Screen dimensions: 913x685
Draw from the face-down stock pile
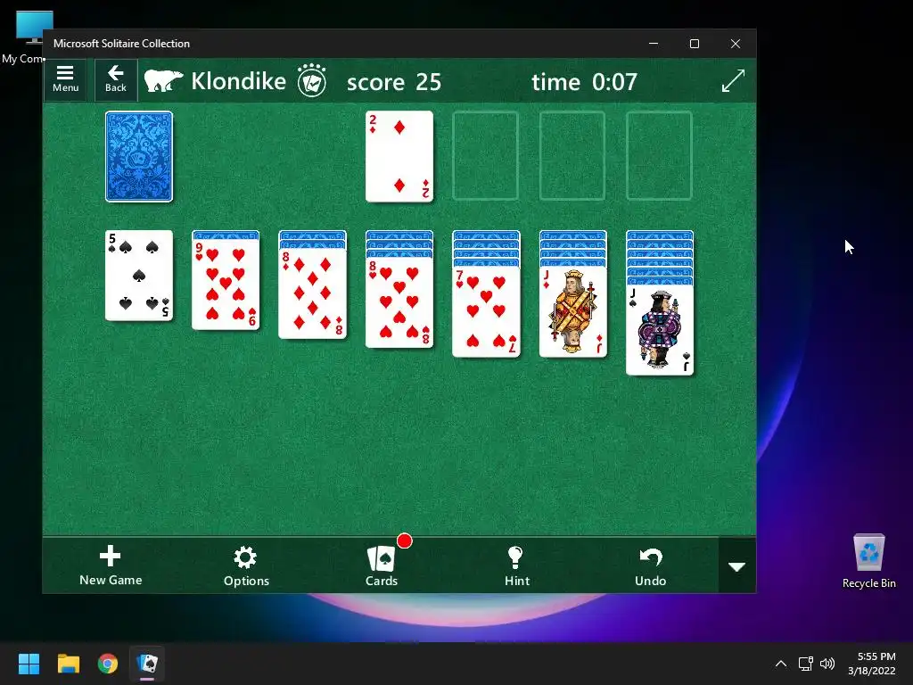[x=139, y=157]
